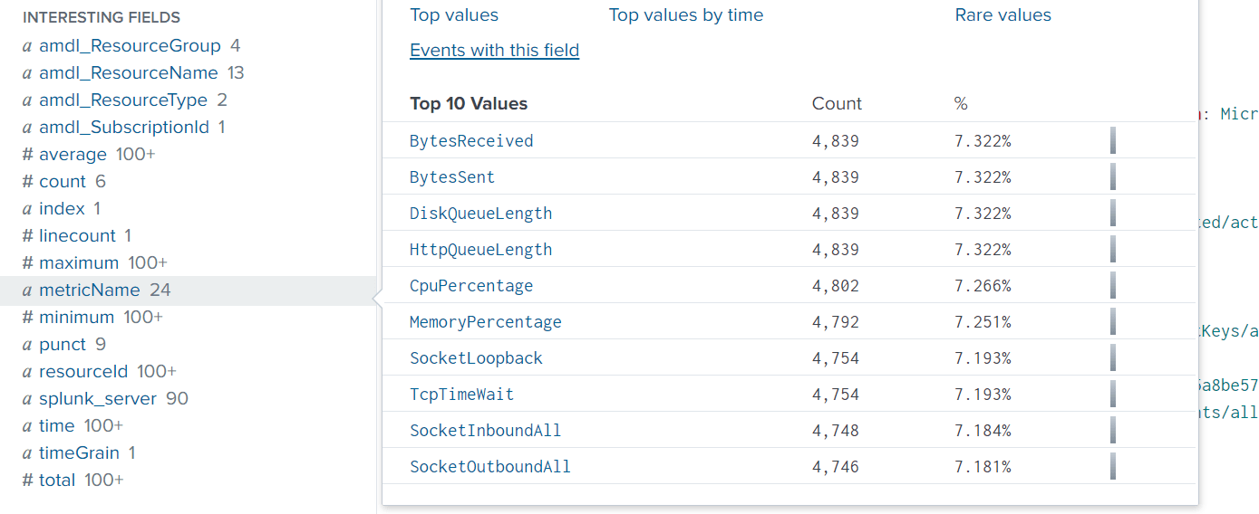Viewport: 1259px width, 514px height.
Task: Select the splunk_server field
Action: pyautogui.click(x=98, y=399)
